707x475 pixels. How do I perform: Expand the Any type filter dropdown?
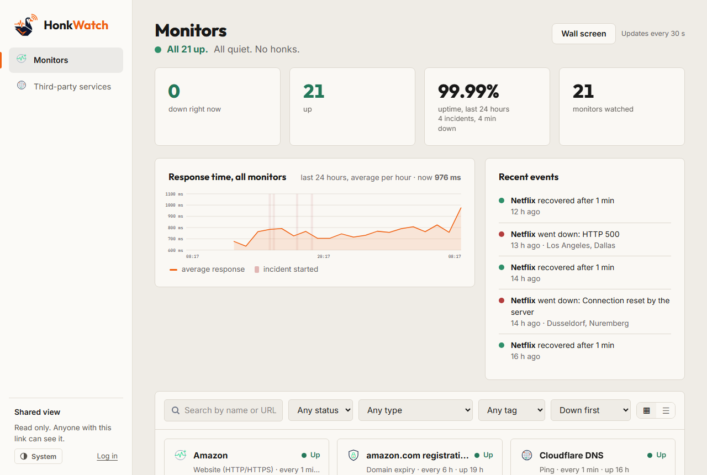[415, 410]
